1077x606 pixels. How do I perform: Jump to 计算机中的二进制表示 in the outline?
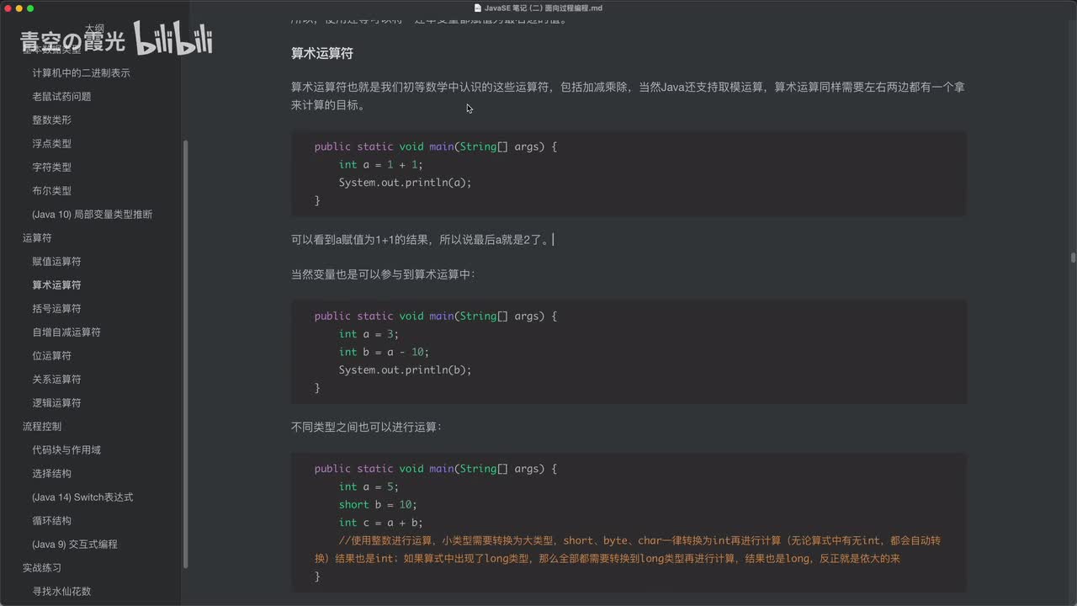[81, 73]
